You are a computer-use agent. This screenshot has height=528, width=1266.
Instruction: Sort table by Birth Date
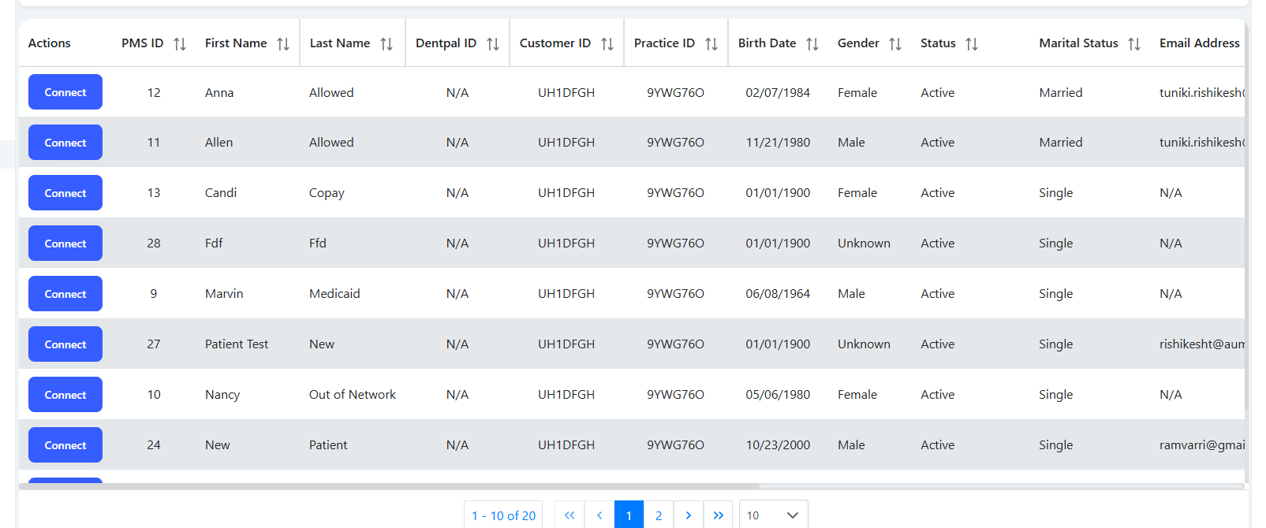click(812, 44)
